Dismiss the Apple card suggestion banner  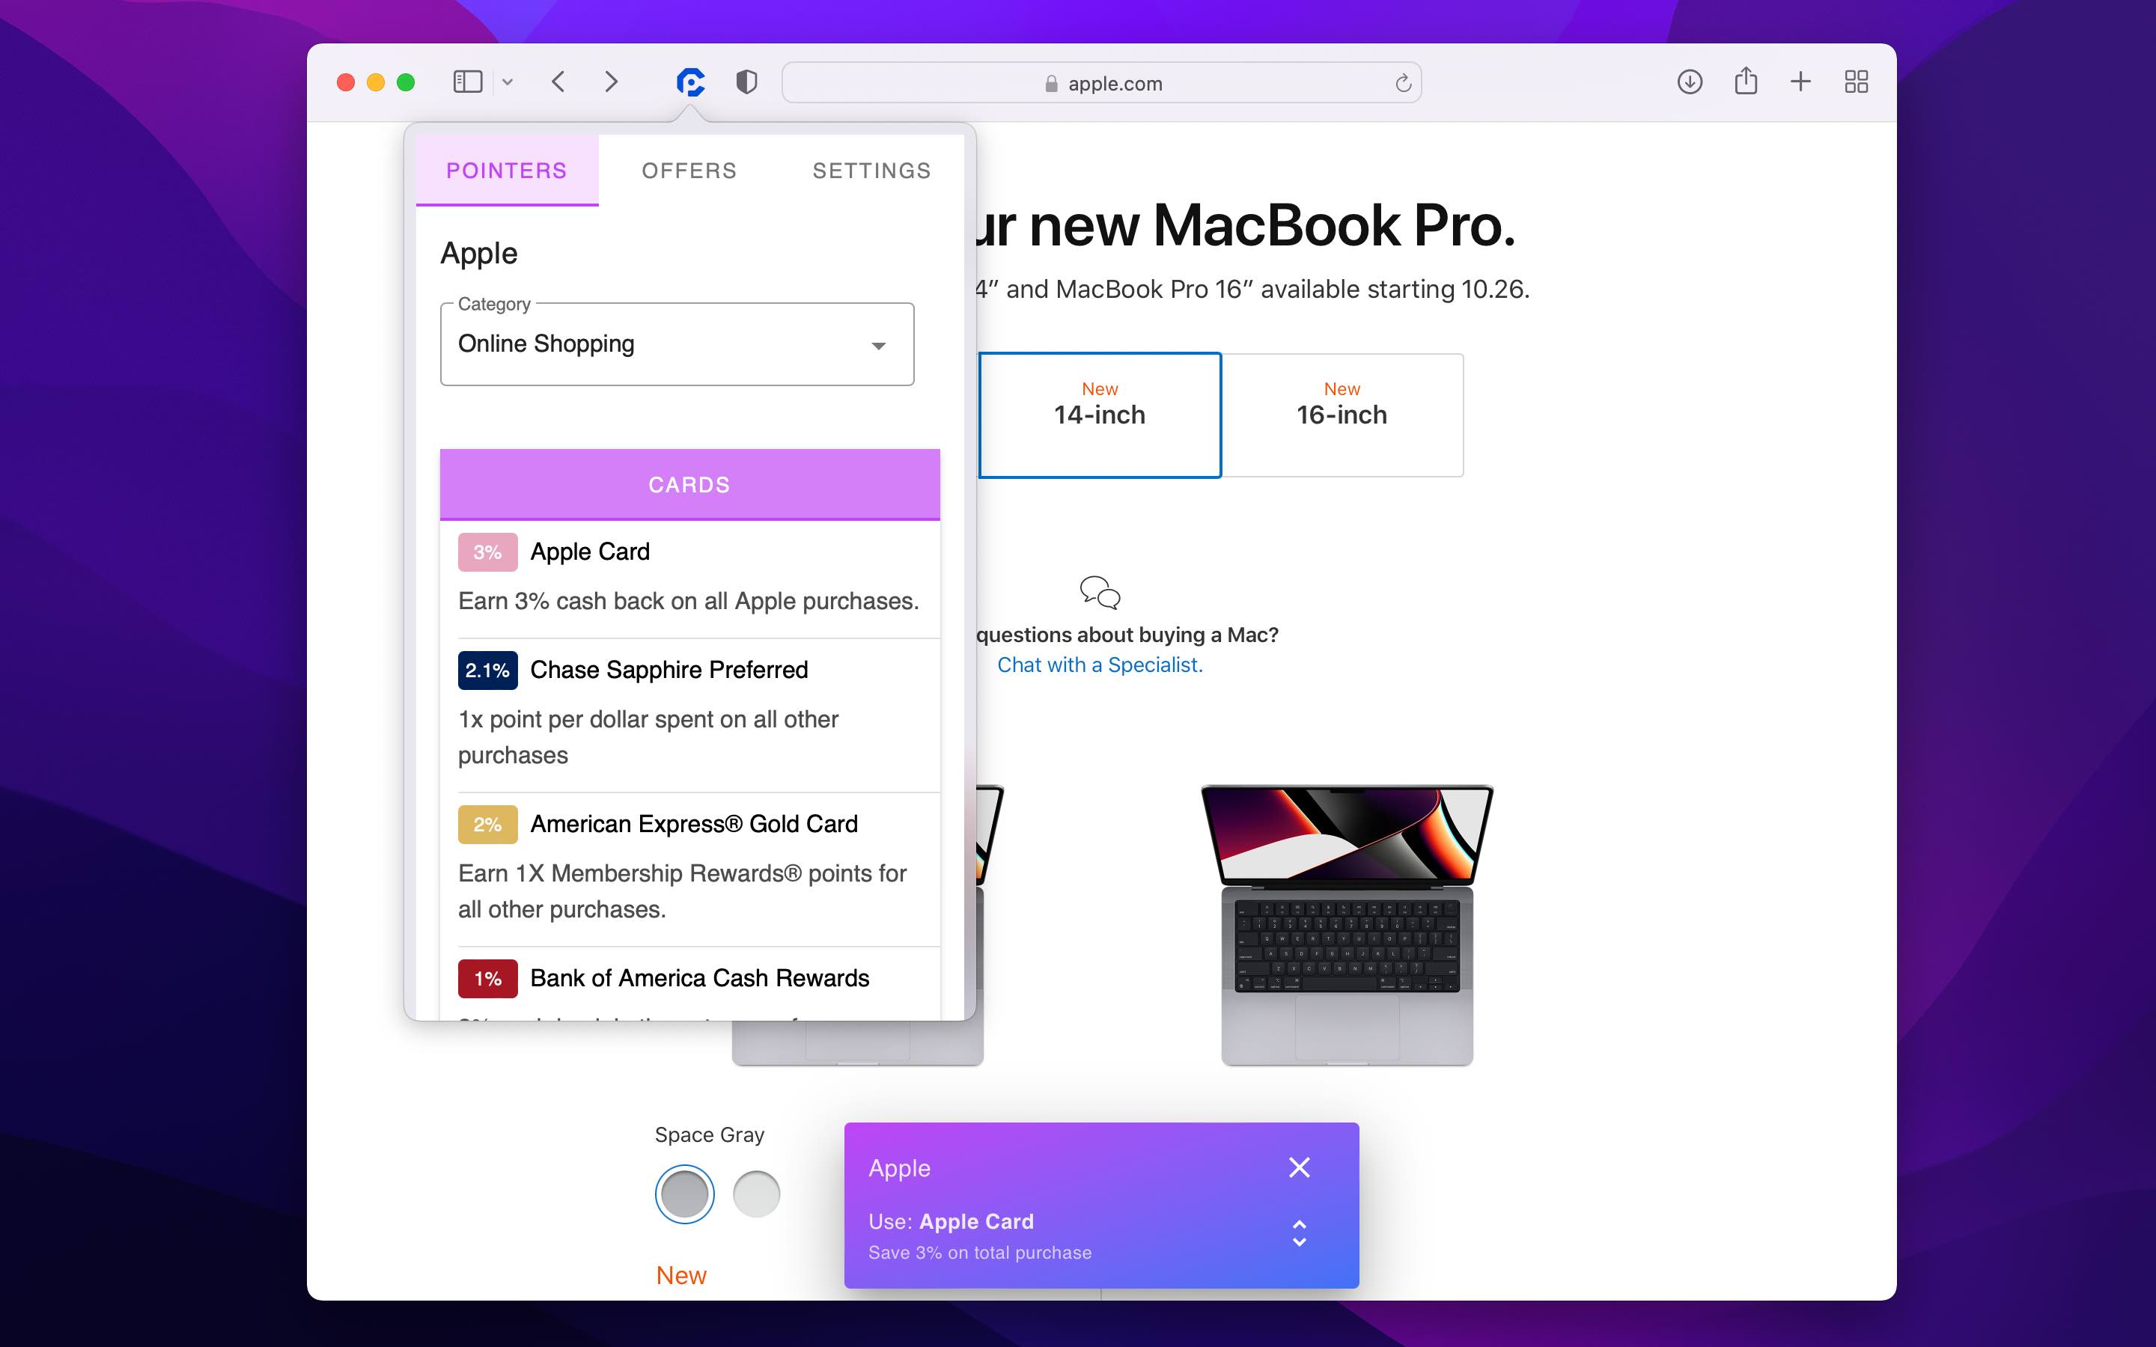[x=1299, y=1167]
